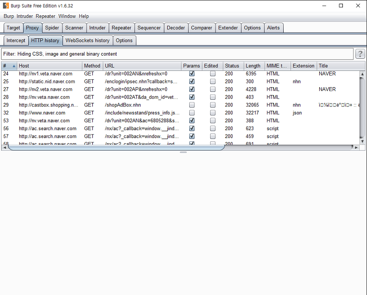Sort by the Host column header
Viewport: 367px width, 295px height.
(x=49, y=66)
